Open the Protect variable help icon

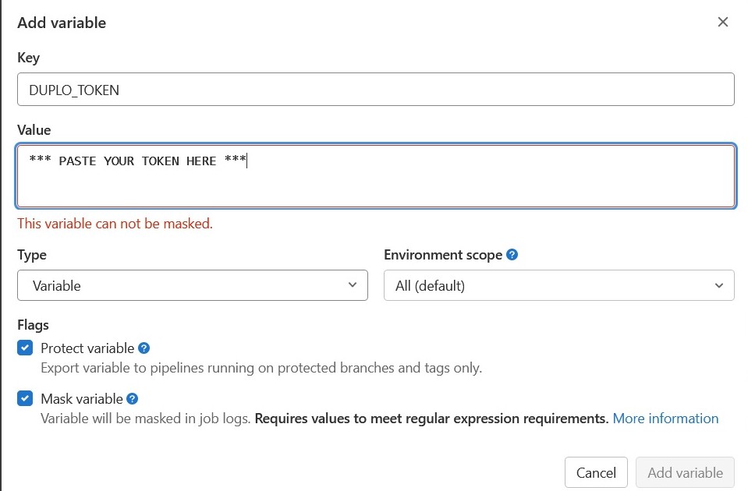coord(144,348)
